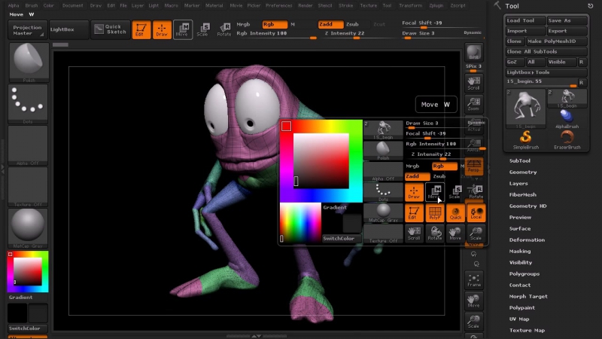Click Edit mode icon in top toolbar
The width and height of the screenshot is (602, 339).
[x=141, y=29]
